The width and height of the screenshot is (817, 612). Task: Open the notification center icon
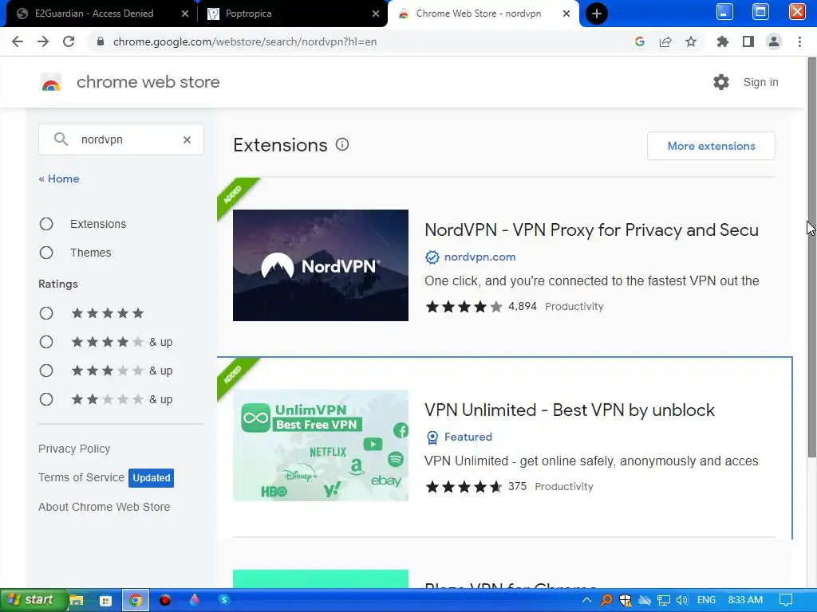[786, 600]
